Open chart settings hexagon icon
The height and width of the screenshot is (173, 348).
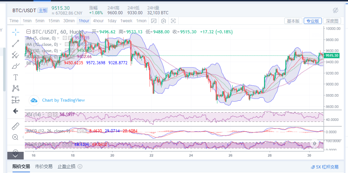(x=163, y=21)
